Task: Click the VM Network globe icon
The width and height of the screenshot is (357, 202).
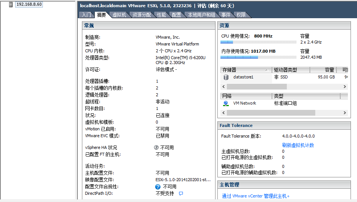Action: coord(226,103)
